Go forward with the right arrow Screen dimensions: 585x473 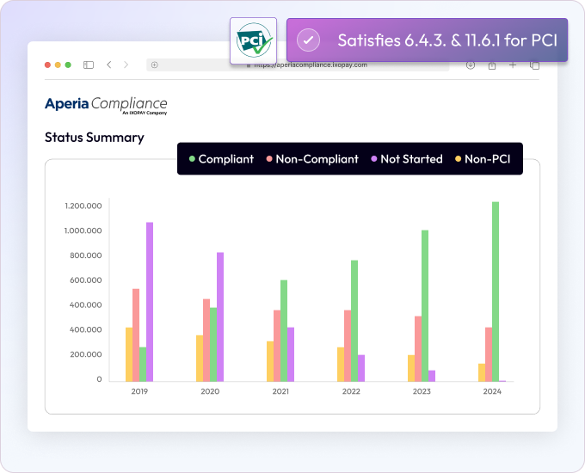[126, 64]
